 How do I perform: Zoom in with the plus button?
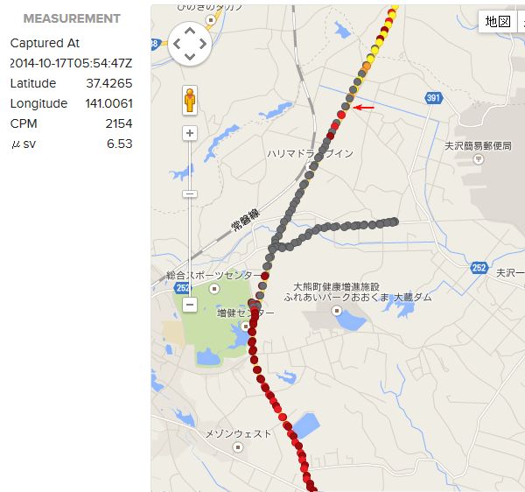click(x=190, y=133)
